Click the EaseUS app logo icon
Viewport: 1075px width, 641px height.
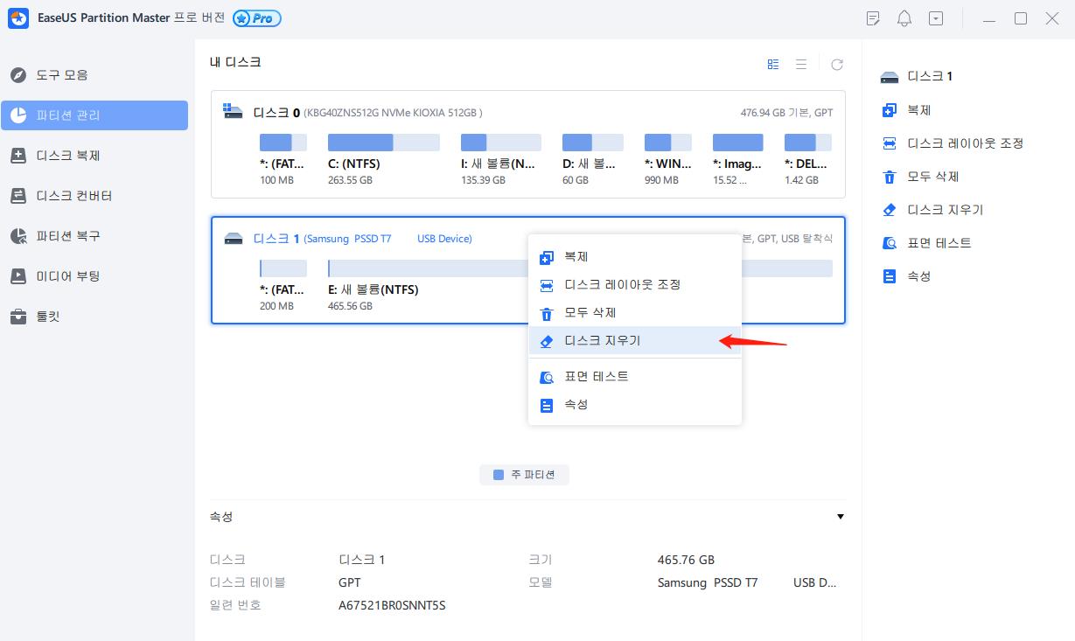tap(17, 18)
